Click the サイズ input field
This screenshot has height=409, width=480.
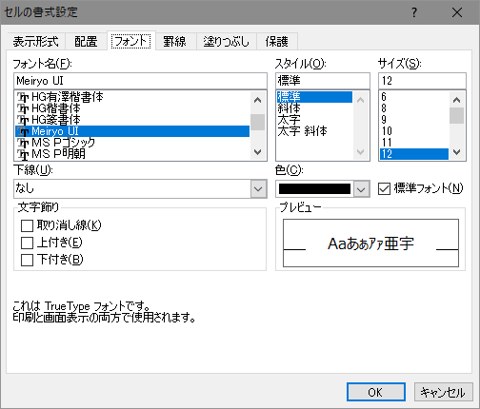tap(422, 81)
